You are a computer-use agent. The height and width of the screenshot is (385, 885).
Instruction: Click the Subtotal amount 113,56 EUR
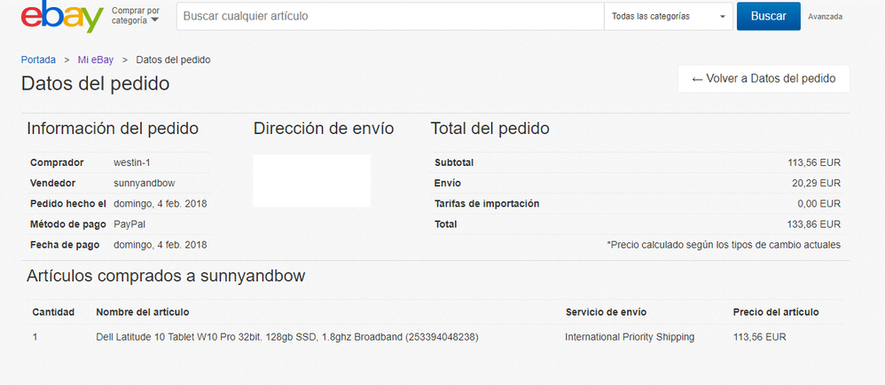pos(814,162)
